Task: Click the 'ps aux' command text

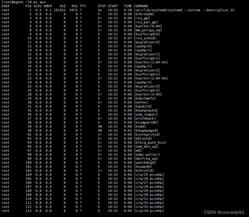Action: (39, 2)
